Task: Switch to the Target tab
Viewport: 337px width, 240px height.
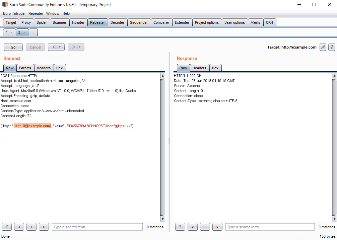Action: click(11, 22)
